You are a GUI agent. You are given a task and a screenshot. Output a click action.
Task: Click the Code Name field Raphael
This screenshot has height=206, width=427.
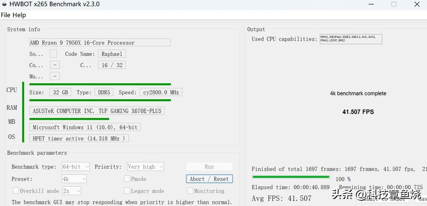[112, 54]
